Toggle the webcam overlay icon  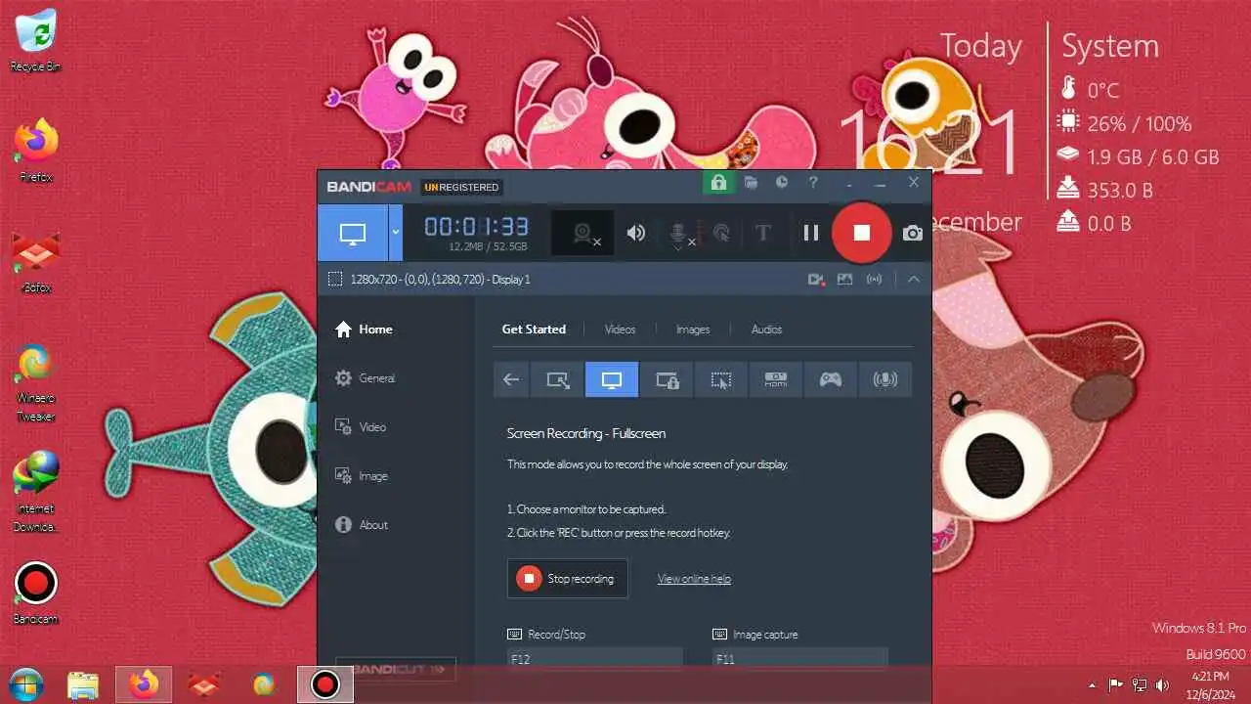click(x=583, y=233)
